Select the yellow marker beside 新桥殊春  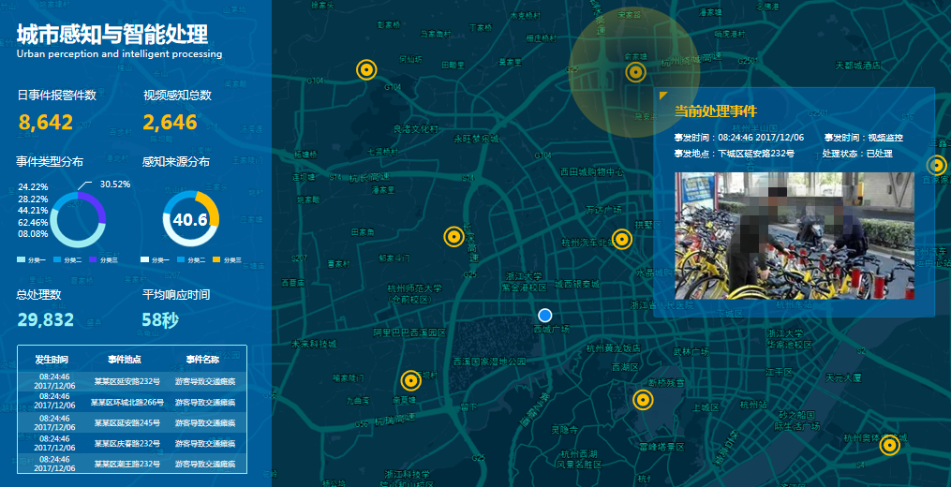coord(642,400)
